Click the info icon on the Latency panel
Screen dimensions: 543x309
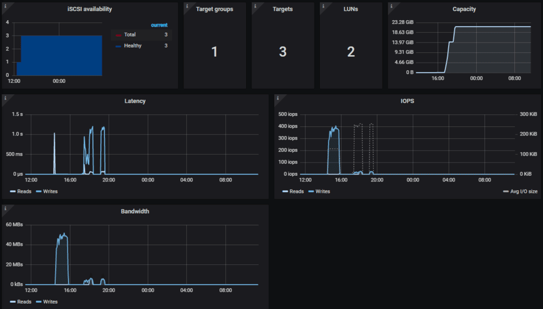pyautogui.click(x=5, y=98)
